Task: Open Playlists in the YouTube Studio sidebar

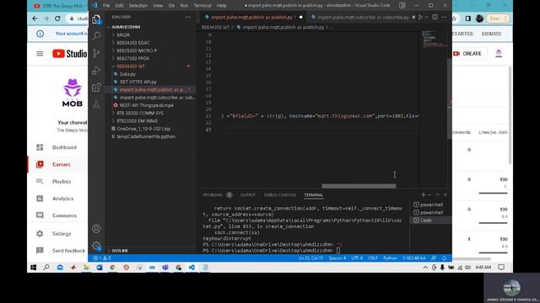Action: point(62,182)
